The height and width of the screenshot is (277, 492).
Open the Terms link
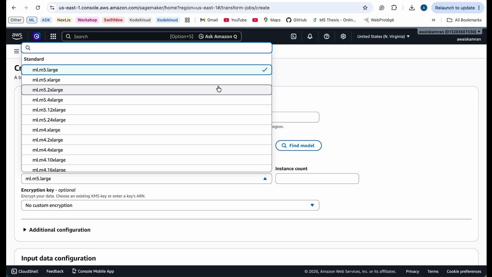(433, 272)
